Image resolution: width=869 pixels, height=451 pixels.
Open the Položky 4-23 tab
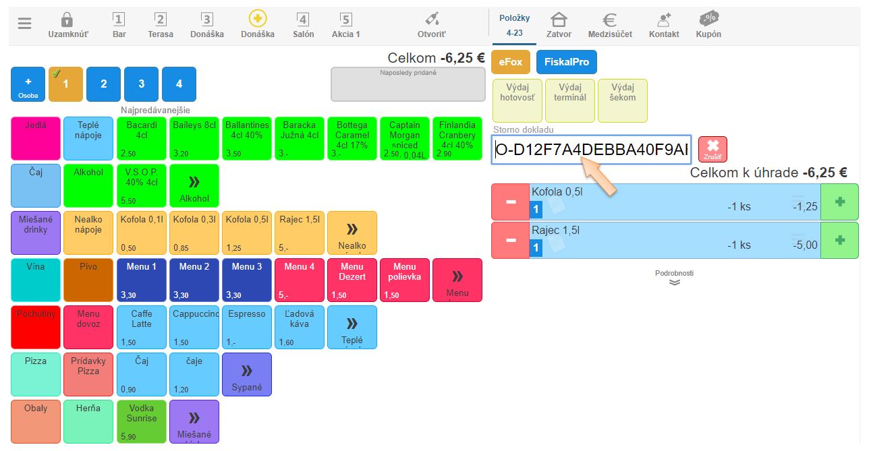point(514,25)
